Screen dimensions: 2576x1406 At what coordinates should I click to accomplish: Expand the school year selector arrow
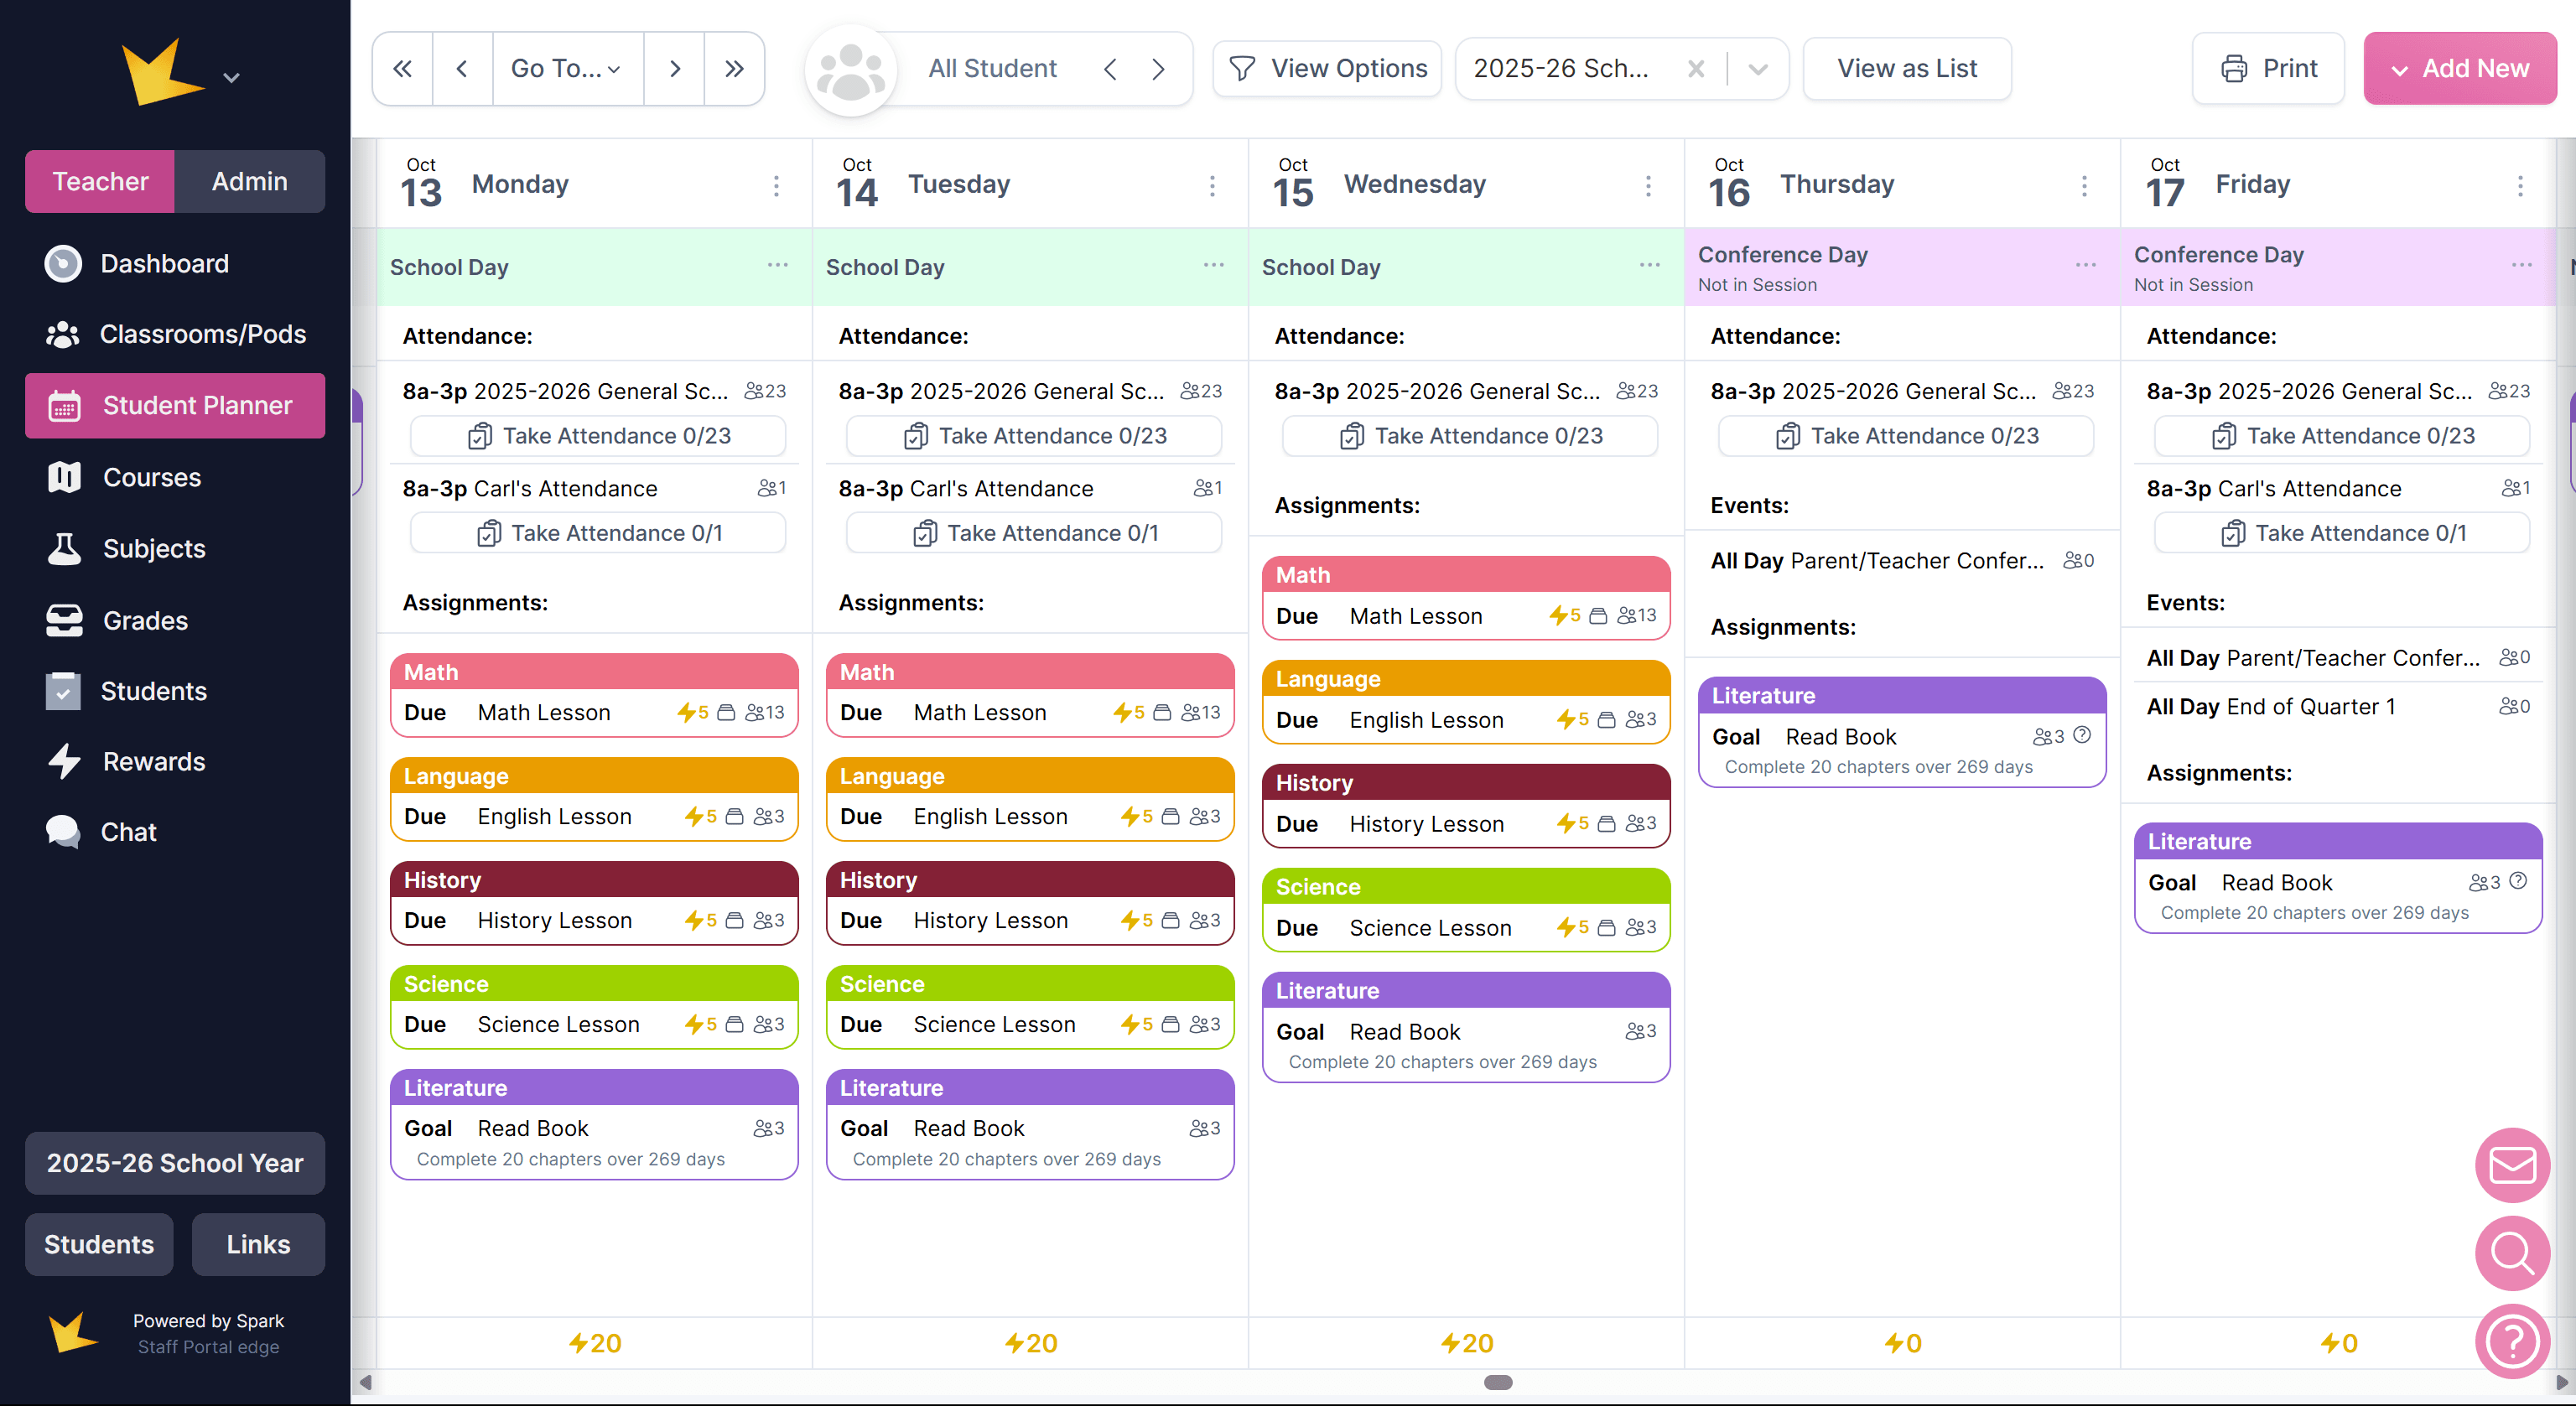[1758, 68]
